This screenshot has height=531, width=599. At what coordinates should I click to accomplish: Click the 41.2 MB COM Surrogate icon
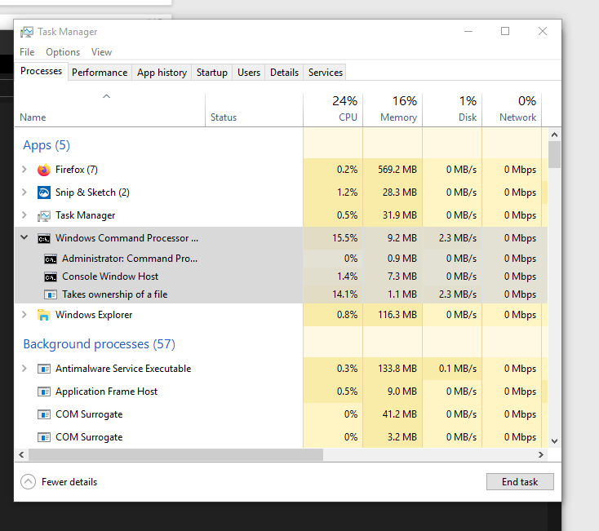[x=44, y=414]
